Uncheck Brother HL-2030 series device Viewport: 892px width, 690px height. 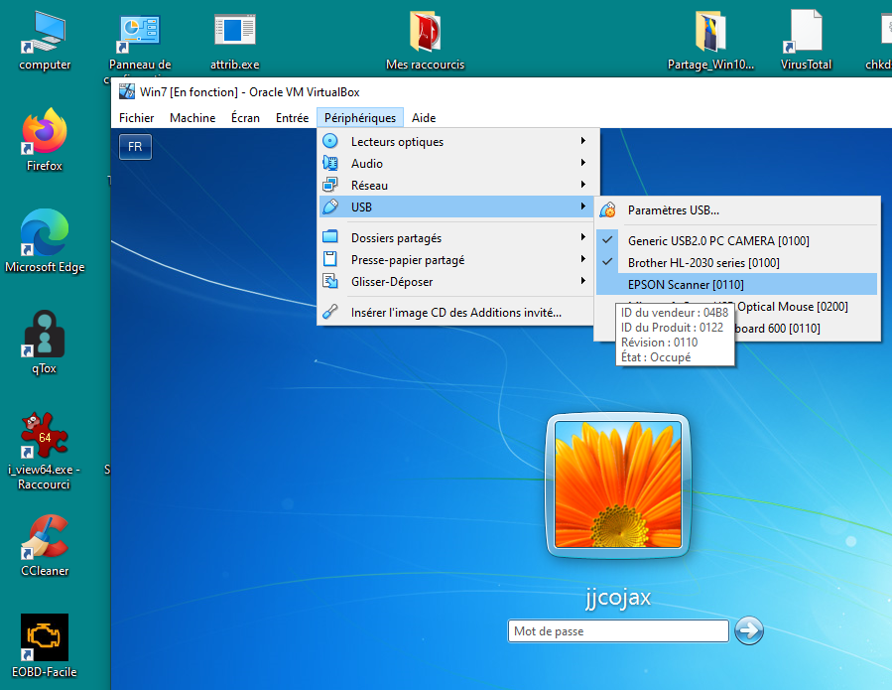coord(702,263)
